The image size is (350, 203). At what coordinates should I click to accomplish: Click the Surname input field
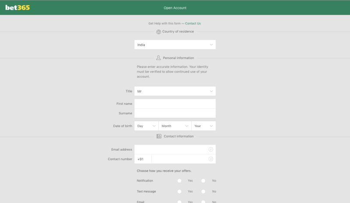coord(175,113)
